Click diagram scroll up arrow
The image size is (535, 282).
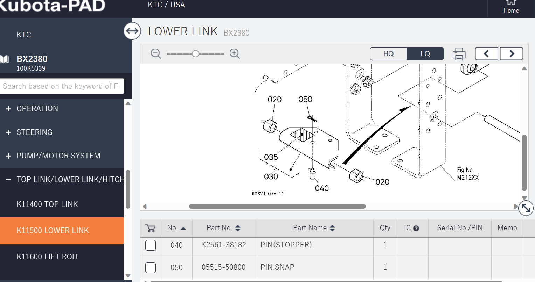(524, 68)
